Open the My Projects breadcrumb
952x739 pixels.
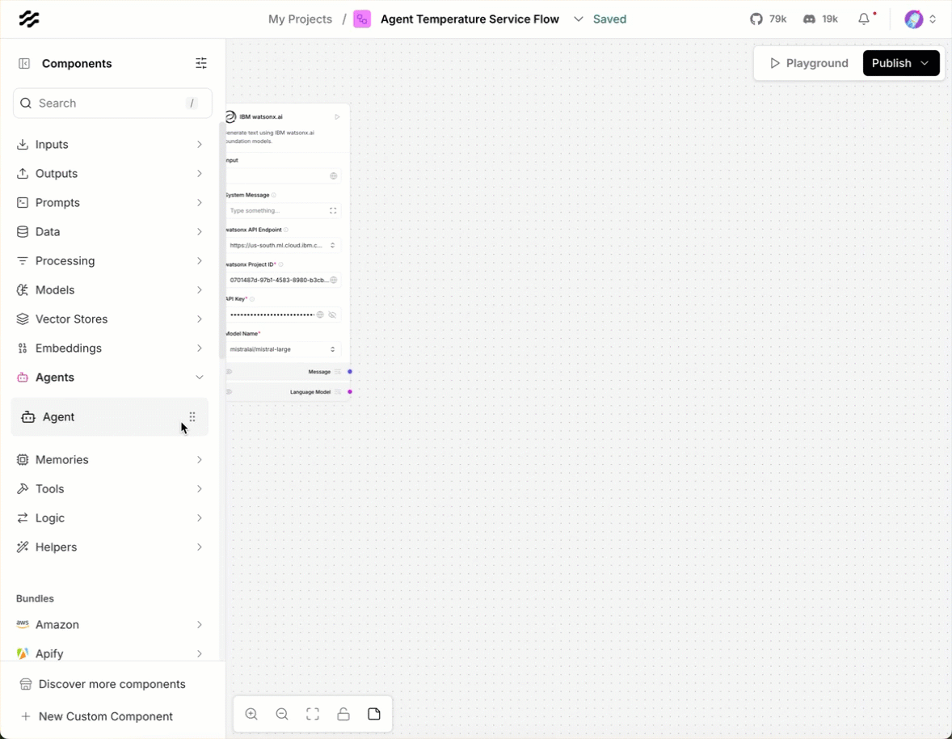tap(300, 19)
